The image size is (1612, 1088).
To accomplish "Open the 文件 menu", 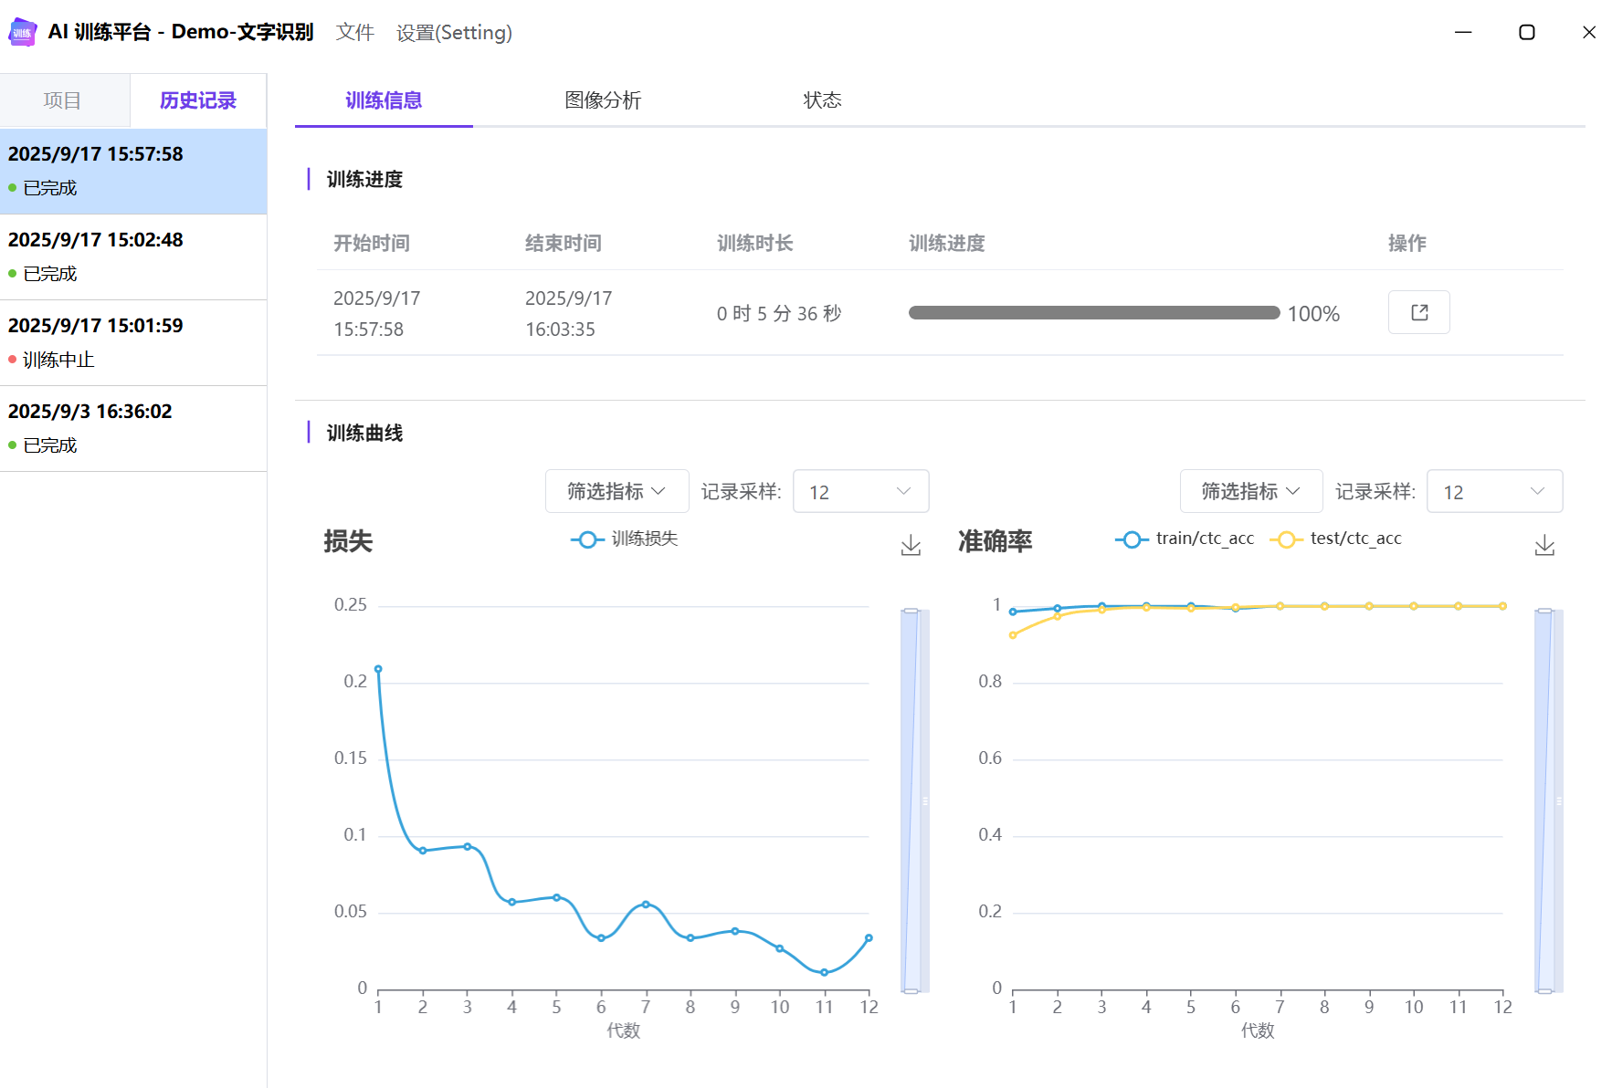I will (x=354, y=33).
